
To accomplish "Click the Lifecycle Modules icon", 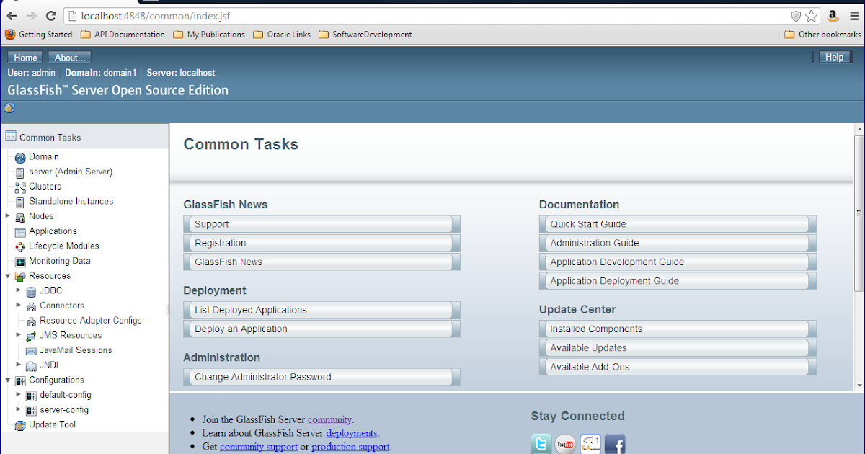I will tap(19, 246).
